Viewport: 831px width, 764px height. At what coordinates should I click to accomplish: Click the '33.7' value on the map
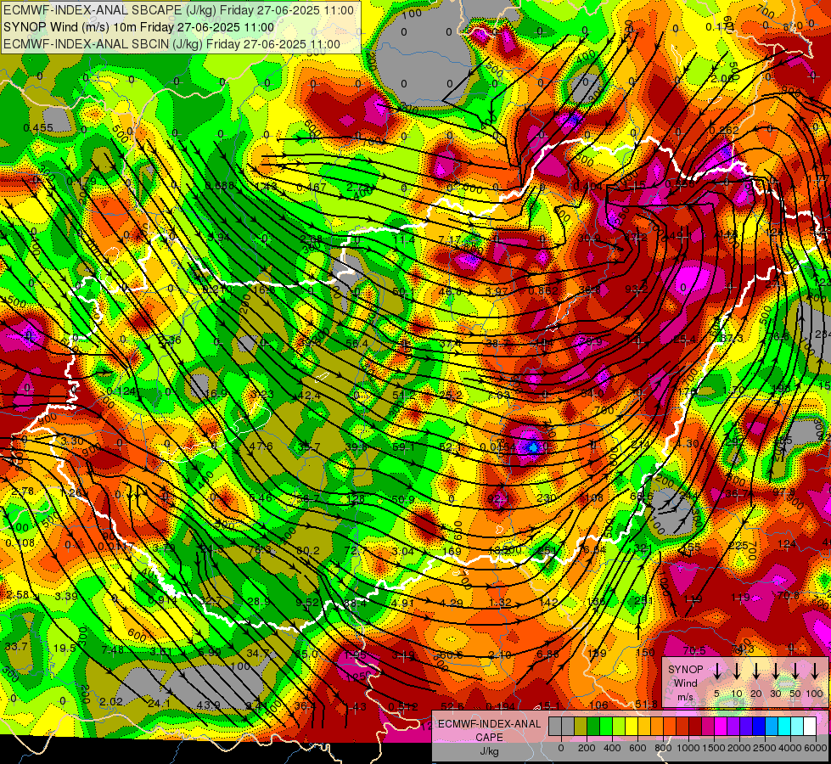(16, 646)
